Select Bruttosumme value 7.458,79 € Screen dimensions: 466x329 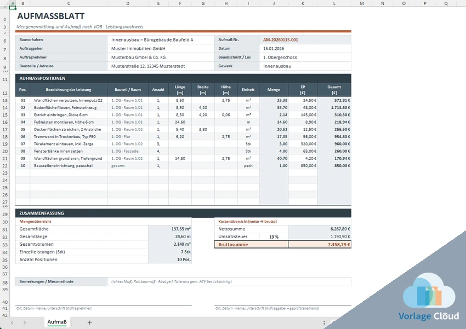pos(320,245)
